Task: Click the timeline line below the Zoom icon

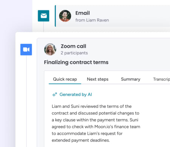Action: point(26,101)
